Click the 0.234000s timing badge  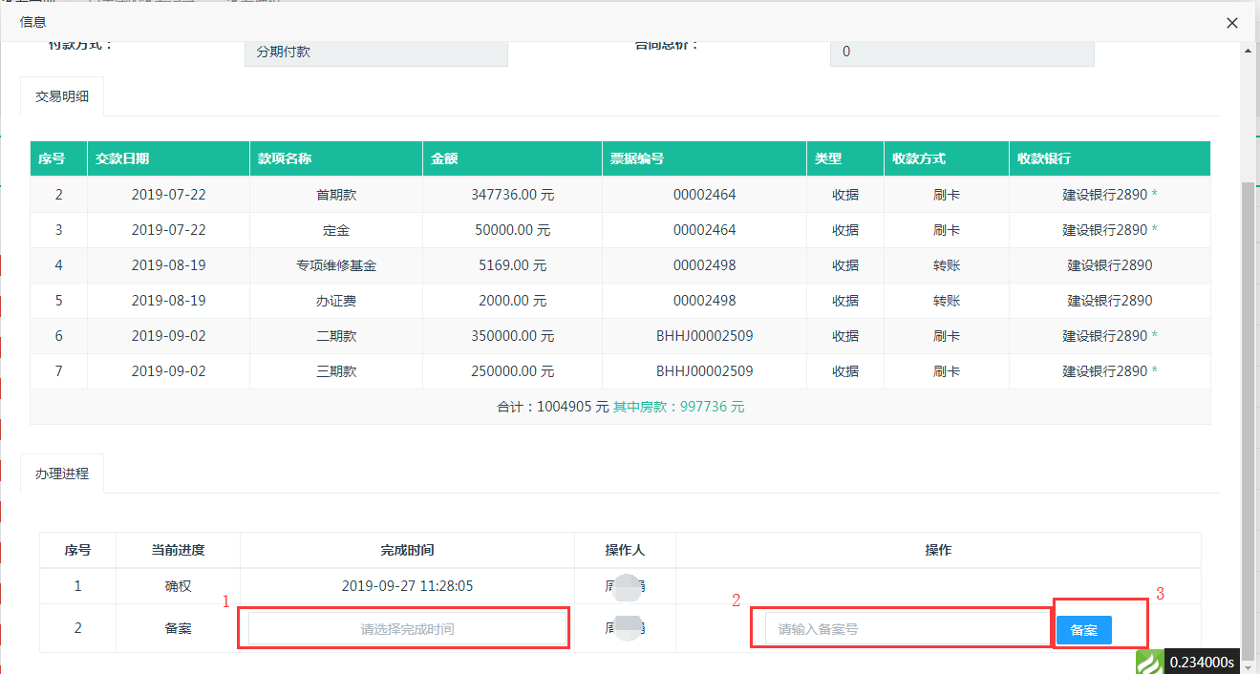(x=1203, y=662)
